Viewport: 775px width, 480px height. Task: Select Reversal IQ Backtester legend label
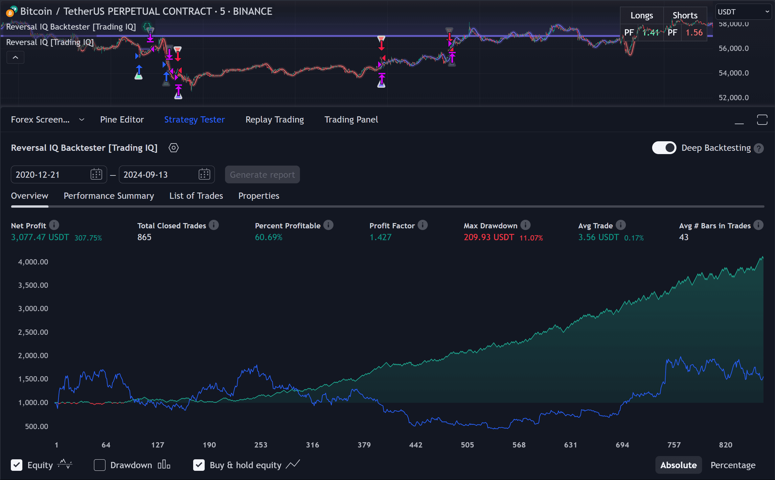[x=71, y=27]
